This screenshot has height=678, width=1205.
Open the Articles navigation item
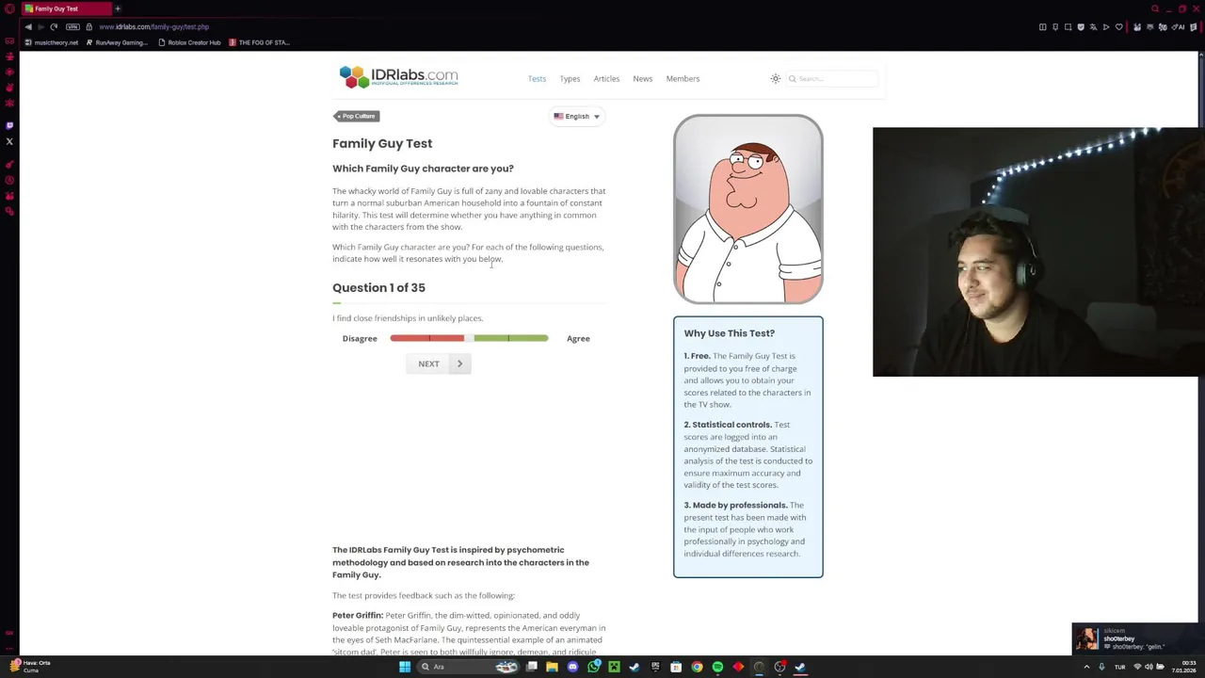point(606,79)
